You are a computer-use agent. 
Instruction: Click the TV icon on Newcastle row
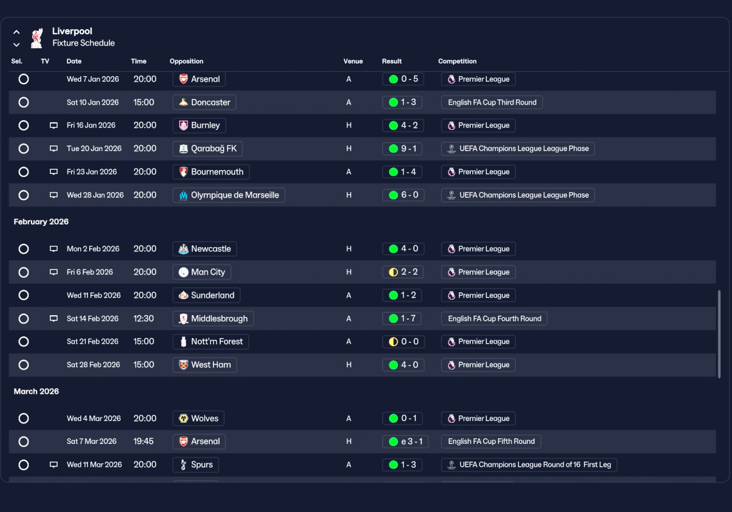click(x=54, y=249)
